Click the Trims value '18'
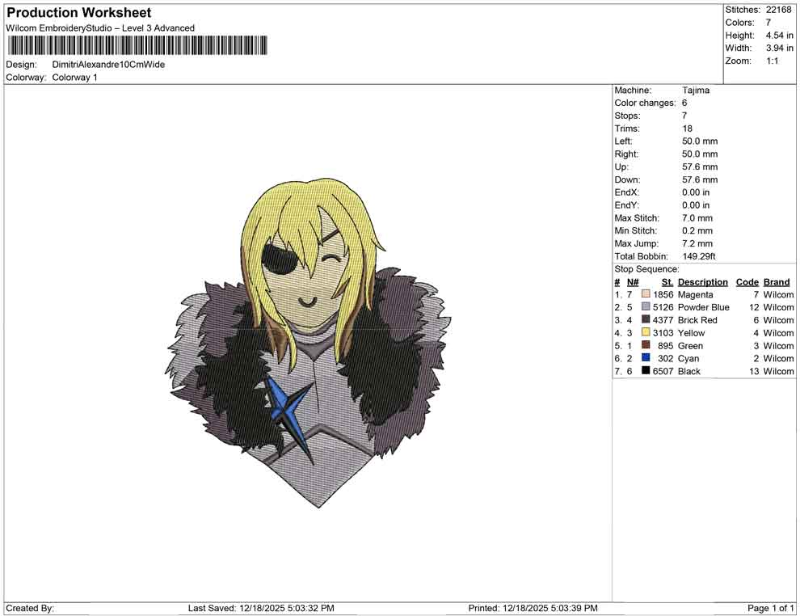The height and width of the screenshot is (616, 800). pos(687,129)
